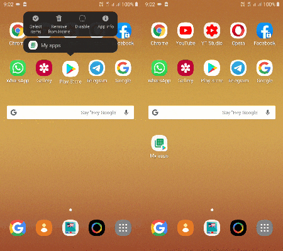283x251 pixels.
Task: Open Contacts dock icon on left screen
Action: pos(44,228)
